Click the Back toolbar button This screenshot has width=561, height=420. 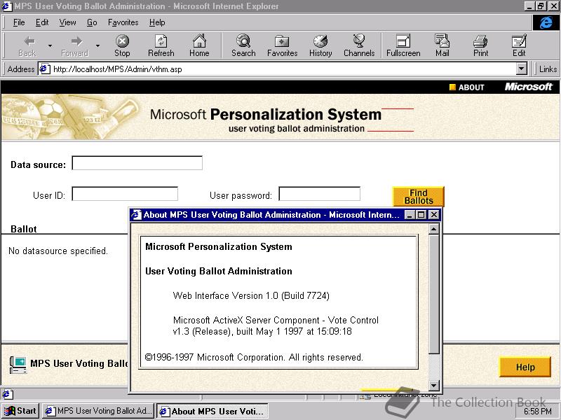27,45
